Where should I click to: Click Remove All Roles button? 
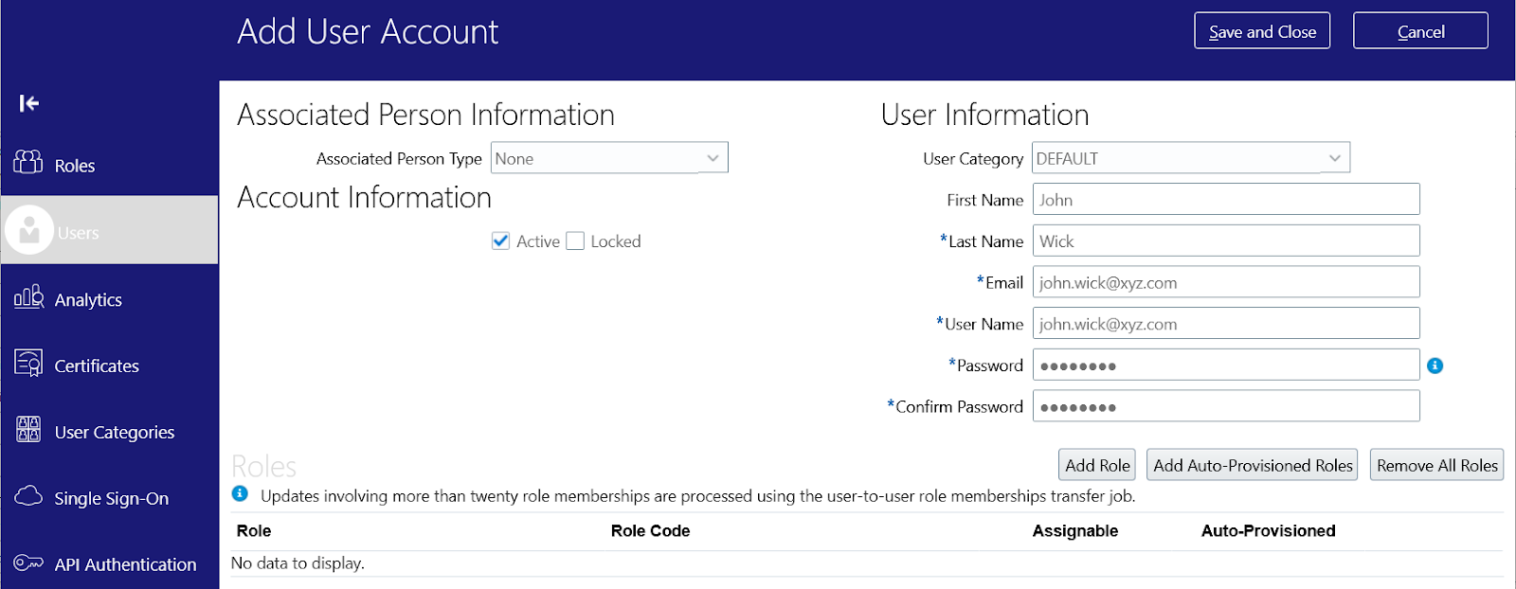pyautogui.click(x=1436, y=465)
